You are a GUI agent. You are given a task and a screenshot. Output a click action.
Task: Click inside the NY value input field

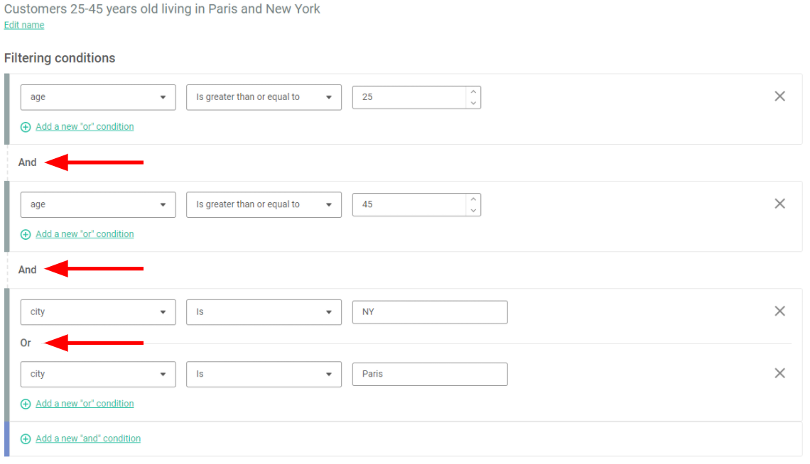click(x=429, y=311)
